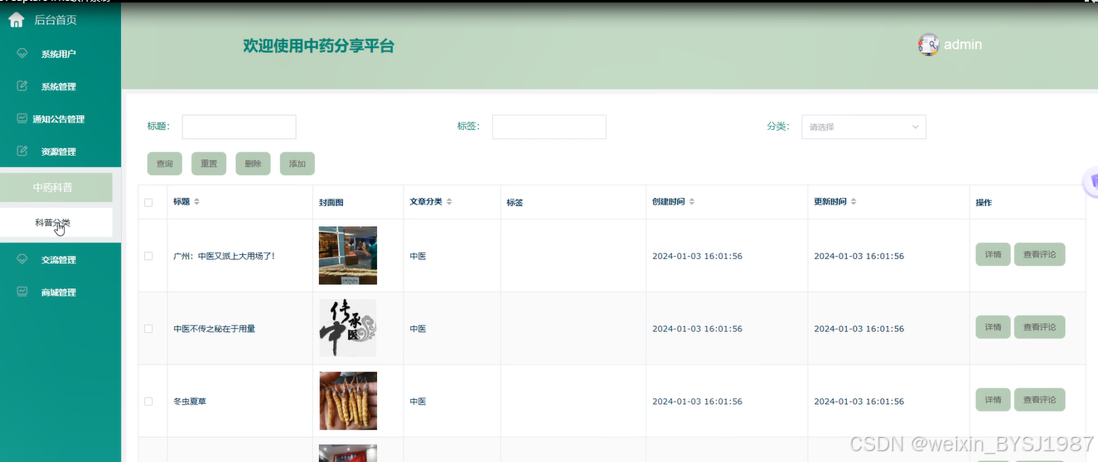Image resolution: width=1098 pixels, height=462 pixels.
Task: Click the 系统管理 edit icon
Action: point(22,86)
